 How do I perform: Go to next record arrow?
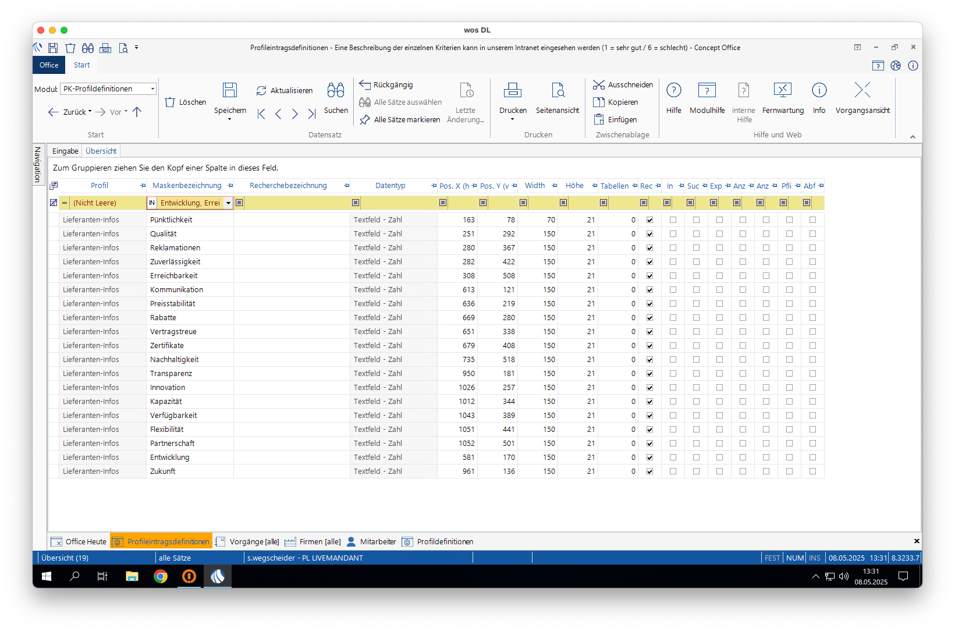tap(295, 114)
